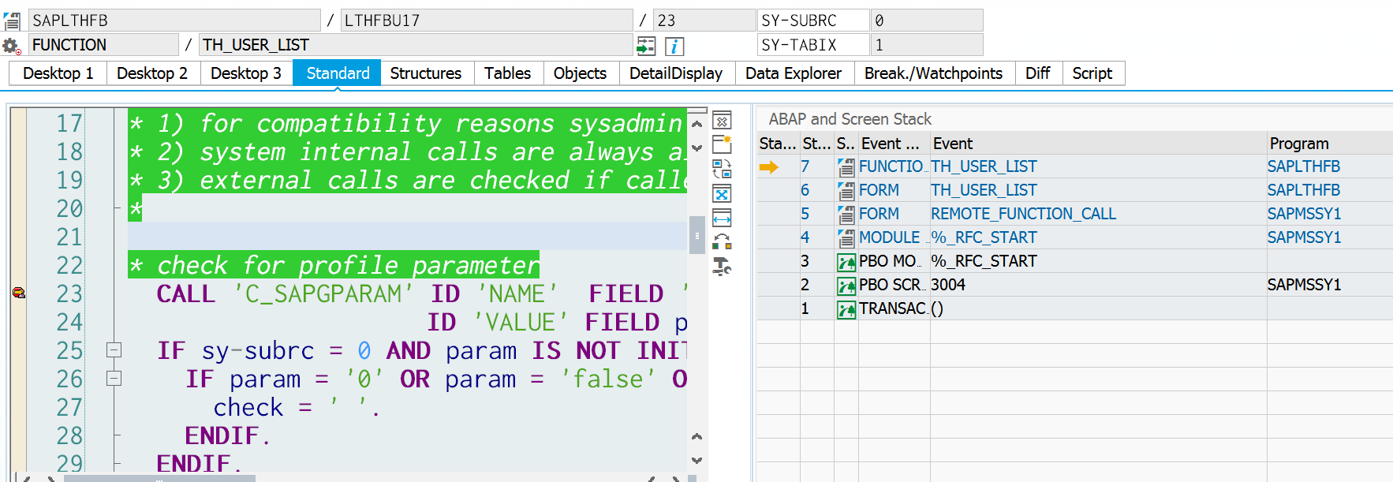The image size is (1393, 482).
Task: Collapse the IF block at line 25
Action: click(114, 349)
